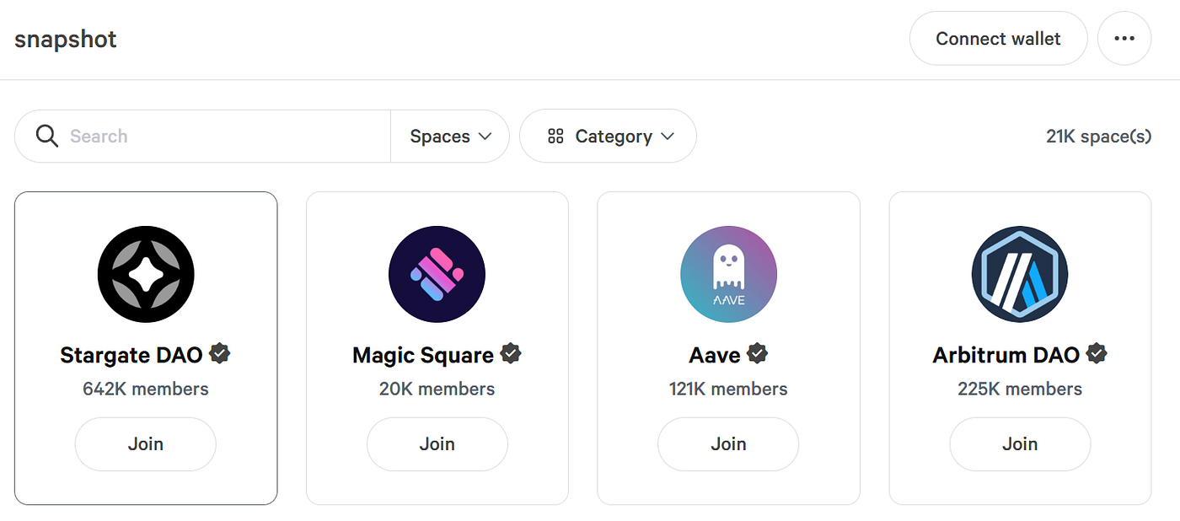Focus the Search input field
Screen dimensions: 1180x521
click(x=202, y=136)
